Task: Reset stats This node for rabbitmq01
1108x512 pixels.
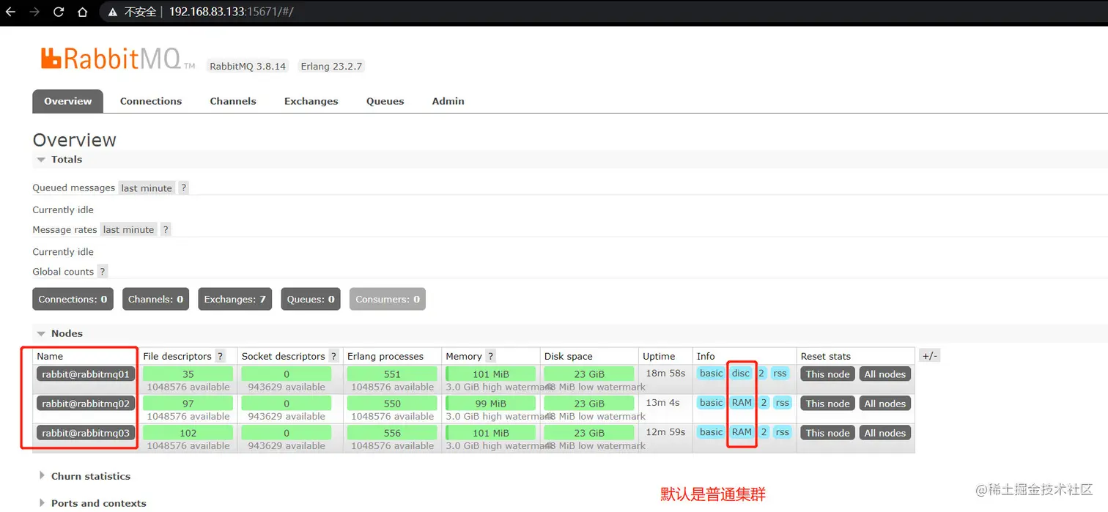Action: pyautogui.click(x=827, y=374)
